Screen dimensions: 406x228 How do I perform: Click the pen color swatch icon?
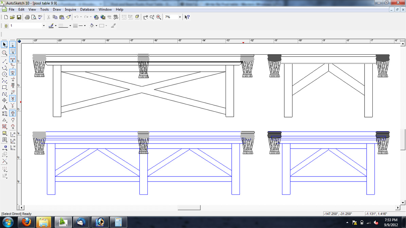(51, 26)
